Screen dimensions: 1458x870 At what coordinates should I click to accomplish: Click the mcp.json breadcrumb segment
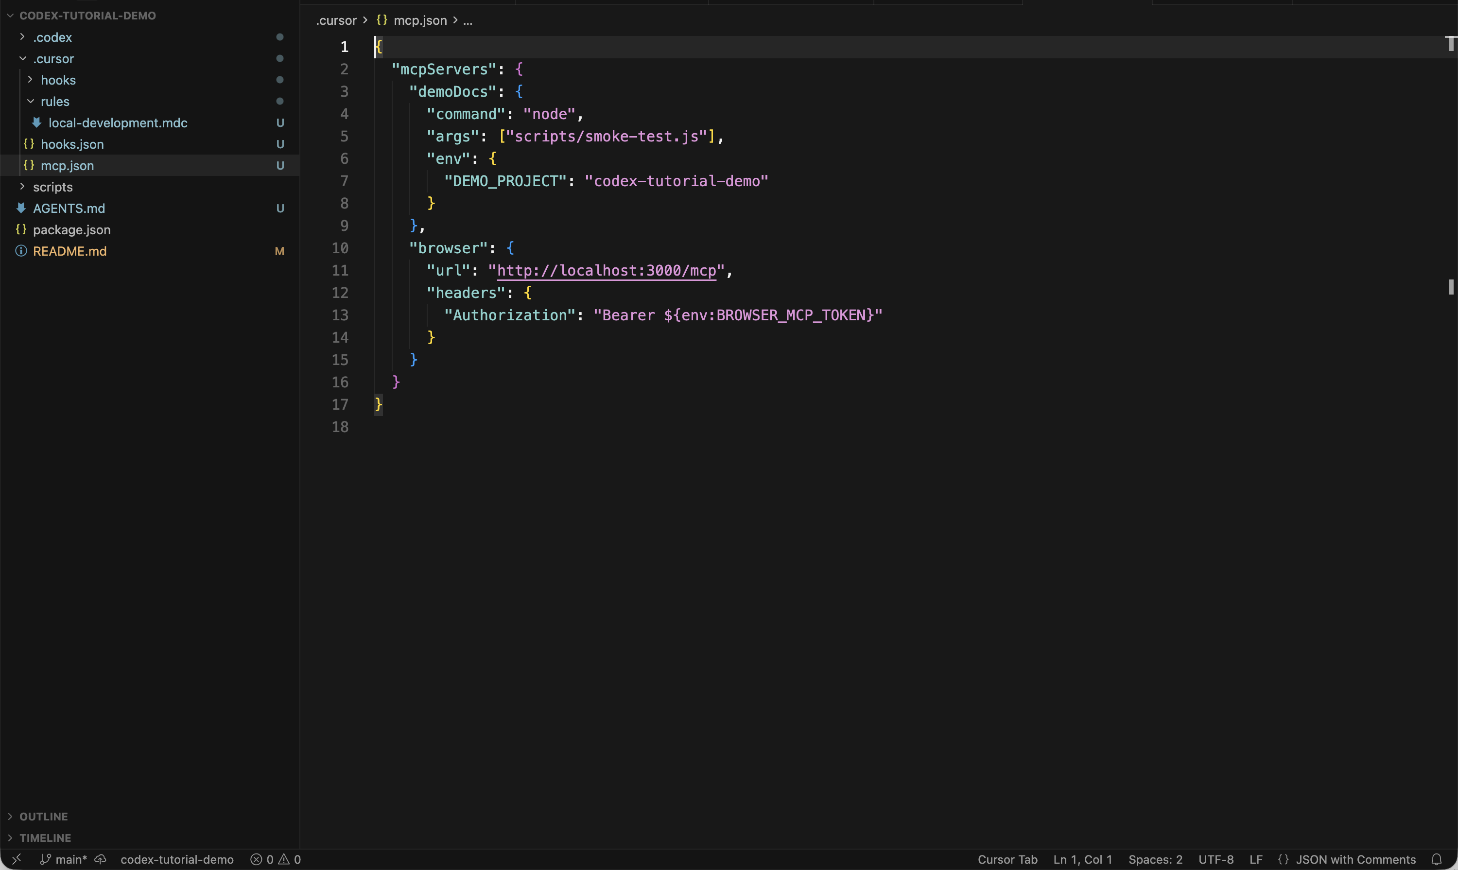coord(420,20)
